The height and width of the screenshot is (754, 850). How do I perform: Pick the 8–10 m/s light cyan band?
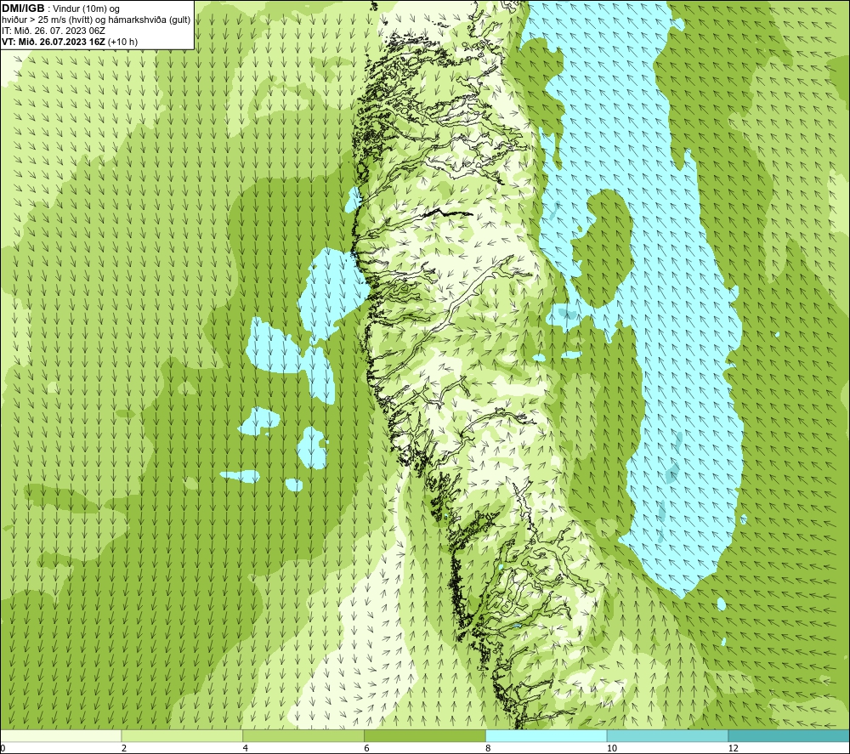click(547, 735)
